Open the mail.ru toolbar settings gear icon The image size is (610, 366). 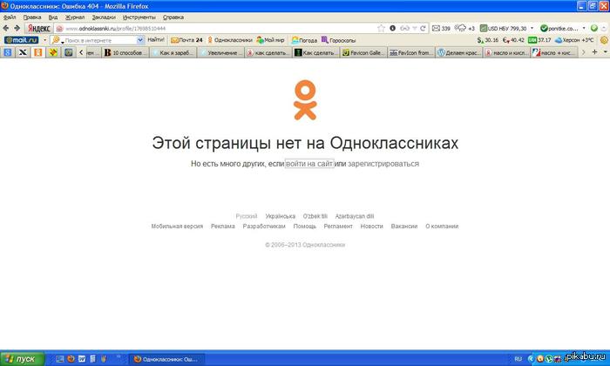[604, 40]
